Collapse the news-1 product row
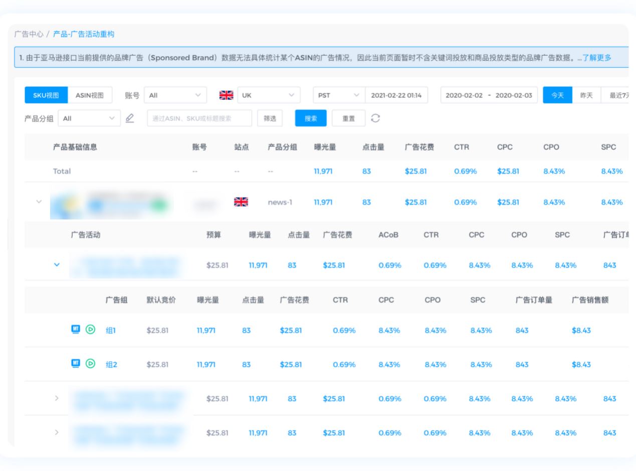The height and width of the screenshot is (471, 636). pos(39,202)
